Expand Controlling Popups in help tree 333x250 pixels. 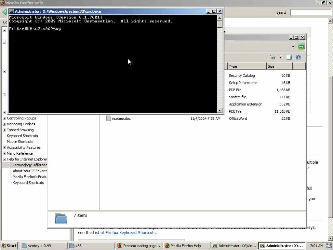(4, 118)
